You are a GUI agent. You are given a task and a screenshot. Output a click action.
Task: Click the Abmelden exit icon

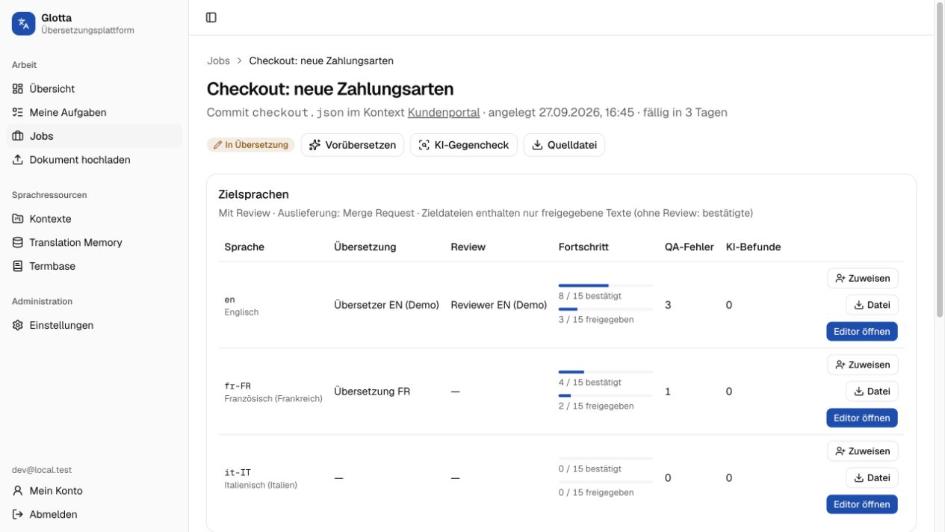click(18, 514)
